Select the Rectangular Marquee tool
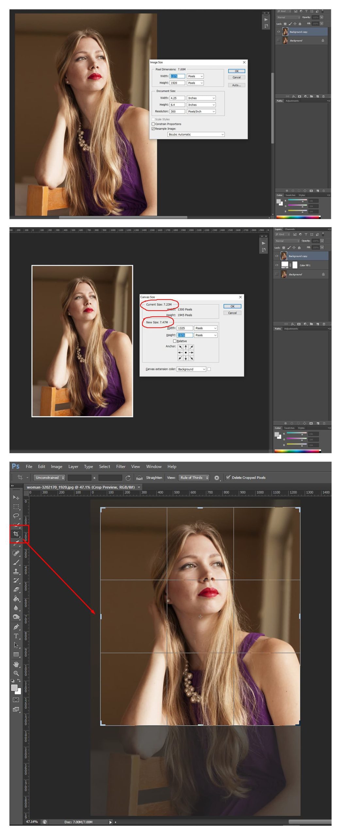This screenshot has width=342, height=838. (x=16, y=506)
